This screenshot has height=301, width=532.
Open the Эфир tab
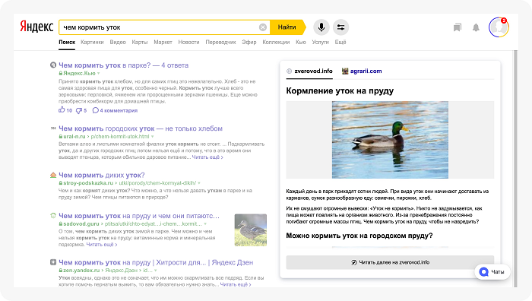(x=249, y=42)
